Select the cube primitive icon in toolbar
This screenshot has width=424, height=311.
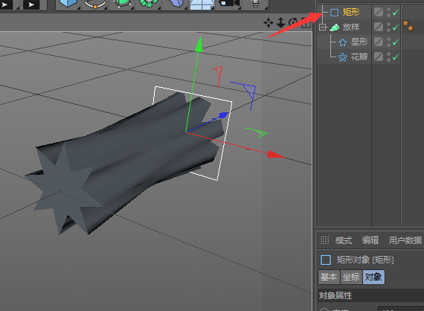pyautogui.click(x=68, y=4)
